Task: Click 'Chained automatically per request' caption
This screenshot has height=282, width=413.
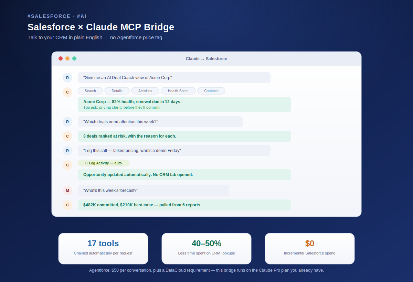Action: pyautogui.click(x=103, y=253)
